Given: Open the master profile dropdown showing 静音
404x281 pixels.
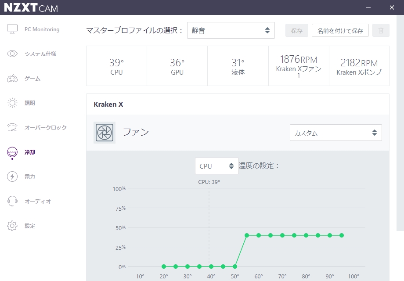Looking at the screenshot, I should [231, 30].
